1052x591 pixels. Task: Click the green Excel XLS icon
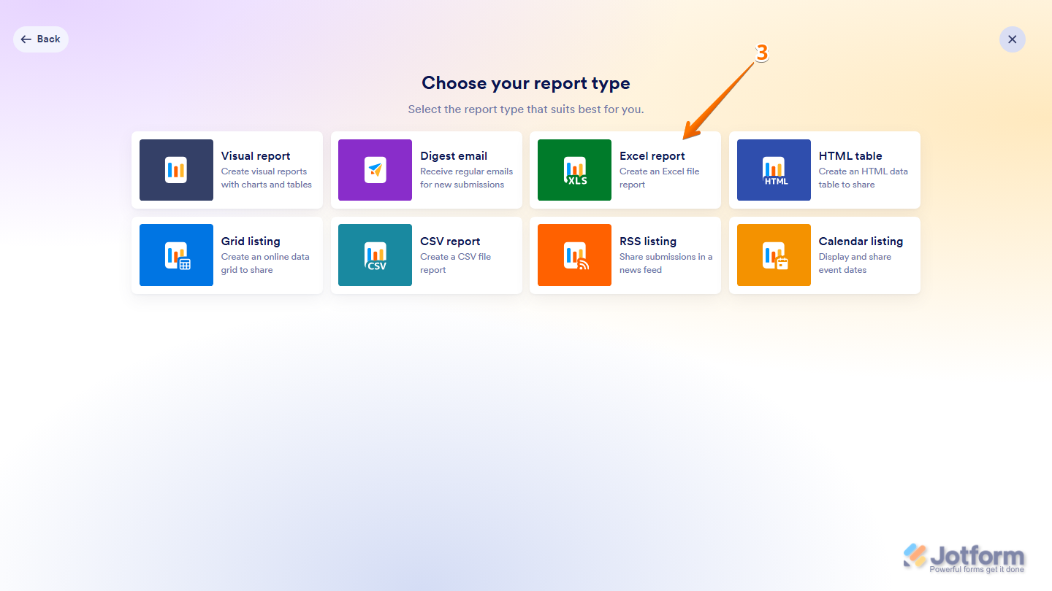(x=574, y=170)
